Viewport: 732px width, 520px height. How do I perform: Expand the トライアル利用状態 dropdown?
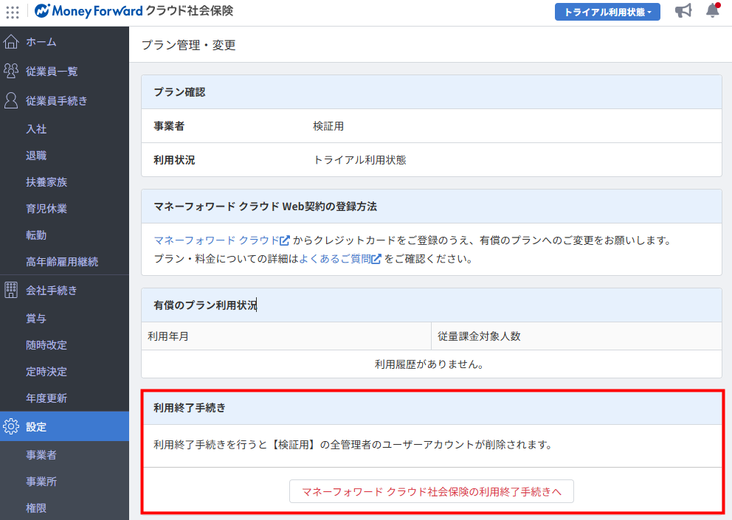(607, 12)
